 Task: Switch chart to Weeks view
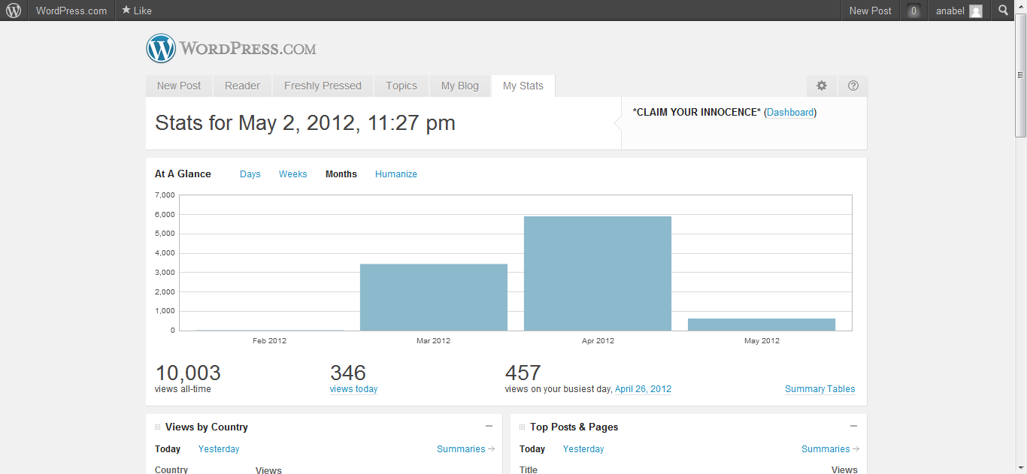click(x=292, y=174)
